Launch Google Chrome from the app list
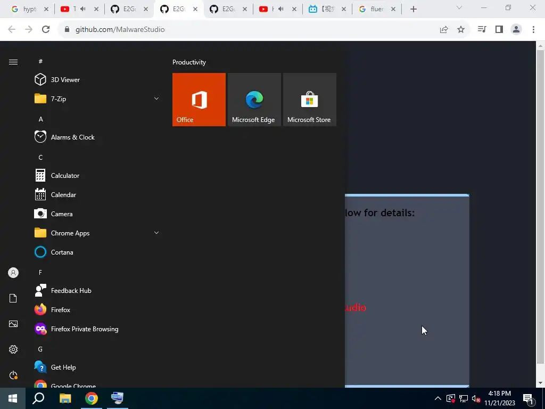The image size is (545, 409). tap(97, 383)
